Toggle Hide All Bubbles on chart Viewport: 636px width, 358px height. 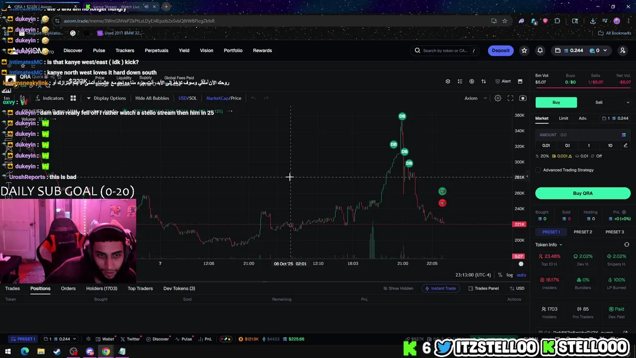click(x=152, y=98)
